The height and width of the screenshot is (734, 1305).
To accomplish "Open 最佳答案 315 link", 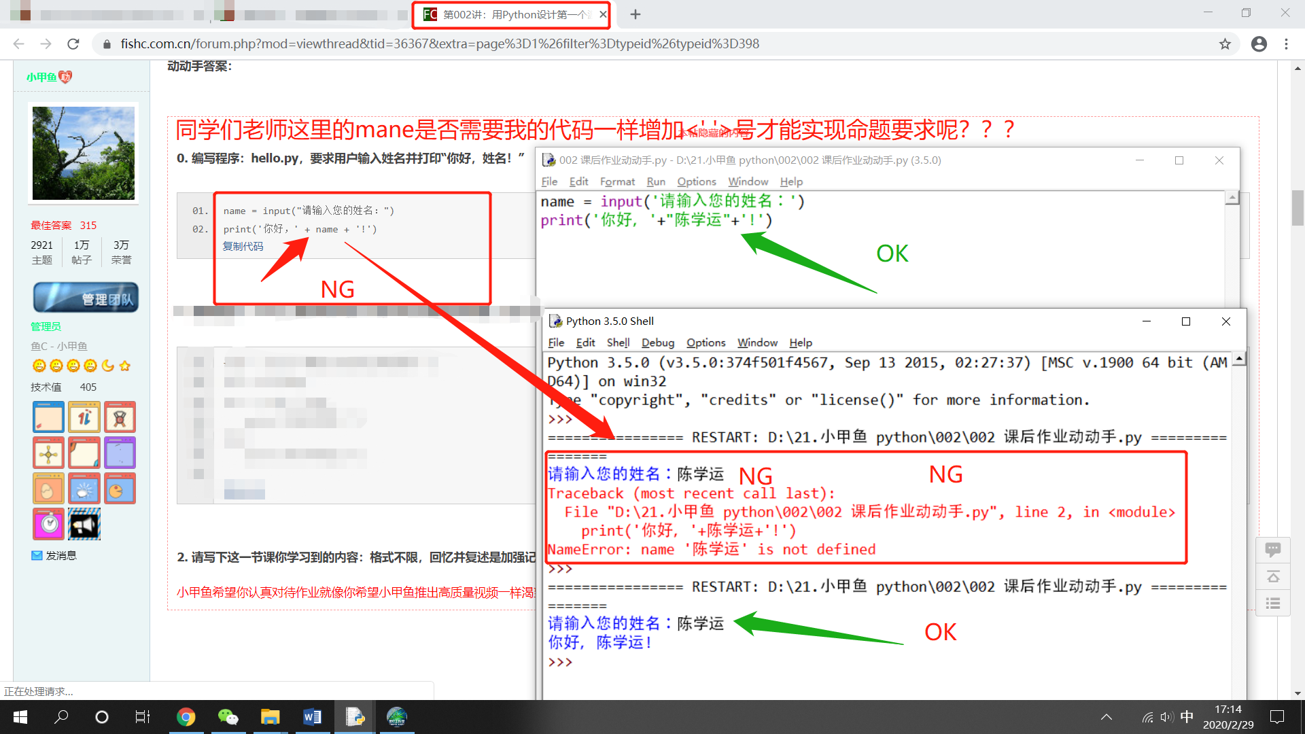I will (64, 225).
